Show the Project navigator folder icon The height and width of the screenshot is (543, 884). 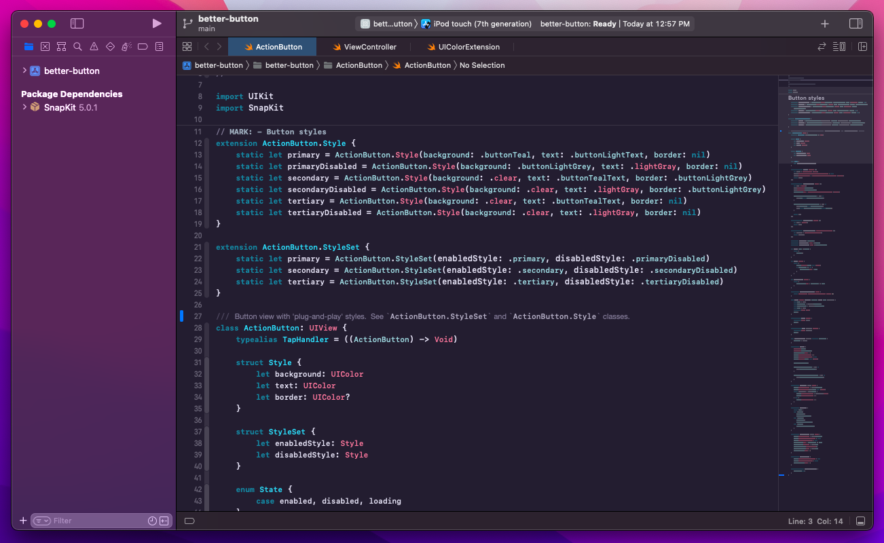click(29, 47)
